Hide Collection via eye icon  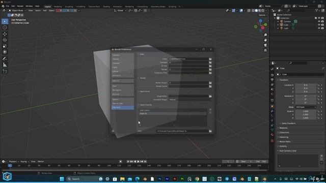point(319,18)
